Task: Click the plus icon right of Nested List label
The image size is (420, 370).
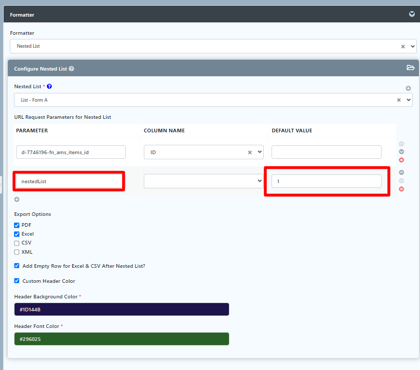Action: (408, 88)
